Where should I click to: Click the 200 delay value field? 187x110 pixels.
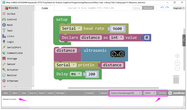92,74
